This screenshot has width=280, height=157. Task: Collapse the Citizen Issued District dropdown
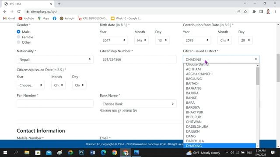(x=221, y=59)
